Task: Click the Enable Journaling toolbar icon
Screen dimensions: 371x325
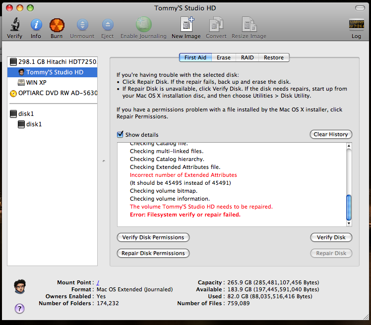Action: click(143, 24)
